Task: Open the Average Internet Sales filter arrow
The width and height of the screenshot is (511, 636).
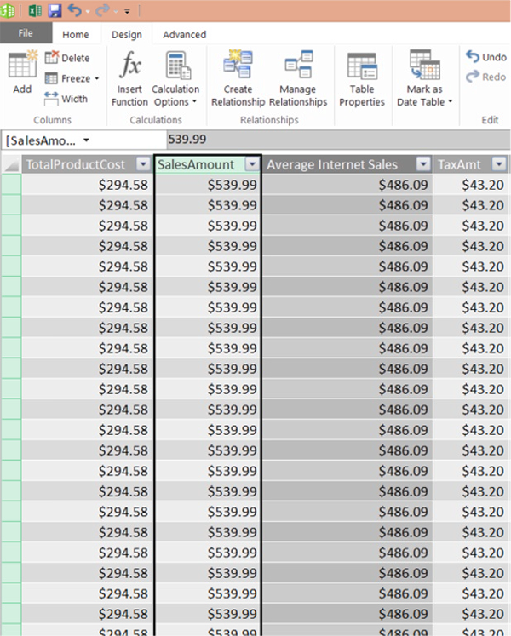Action: (x=423, y=164)
